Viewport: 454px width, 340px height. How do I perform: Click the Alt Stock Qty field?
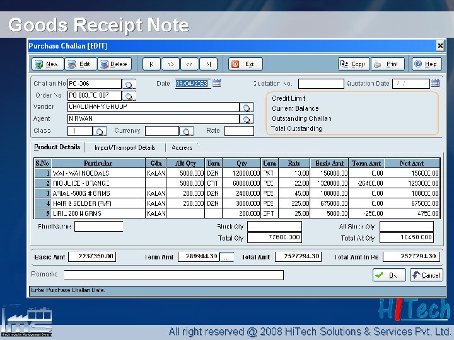pos(407,227)
